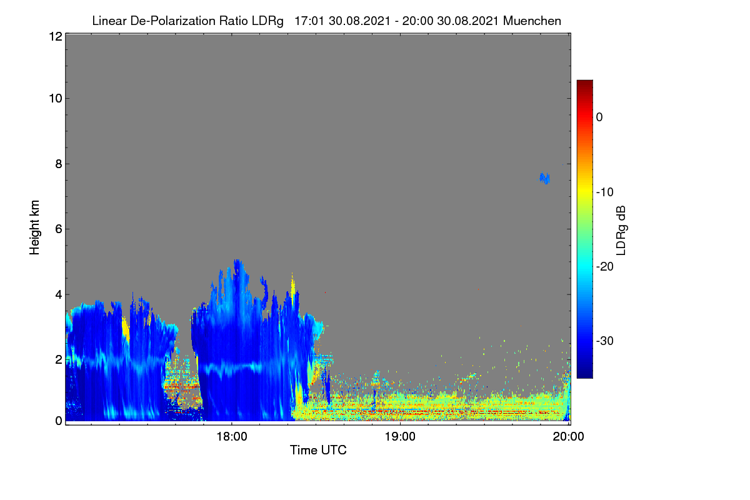Click the dark blue bottom of the colorbar

pyautogui.click(x=584, y=374)
